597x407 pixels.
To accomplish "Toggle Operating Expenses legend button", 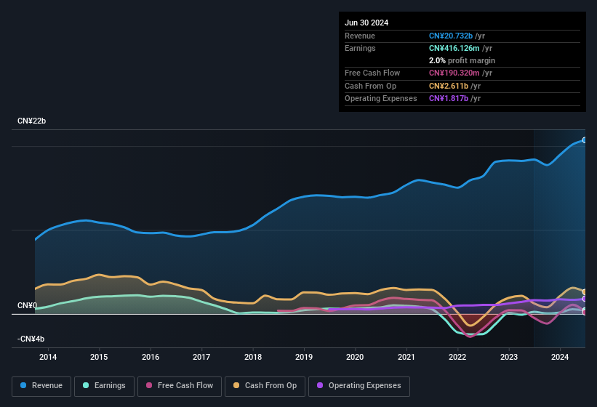I will pyautogui.click(x=358, y=386).
